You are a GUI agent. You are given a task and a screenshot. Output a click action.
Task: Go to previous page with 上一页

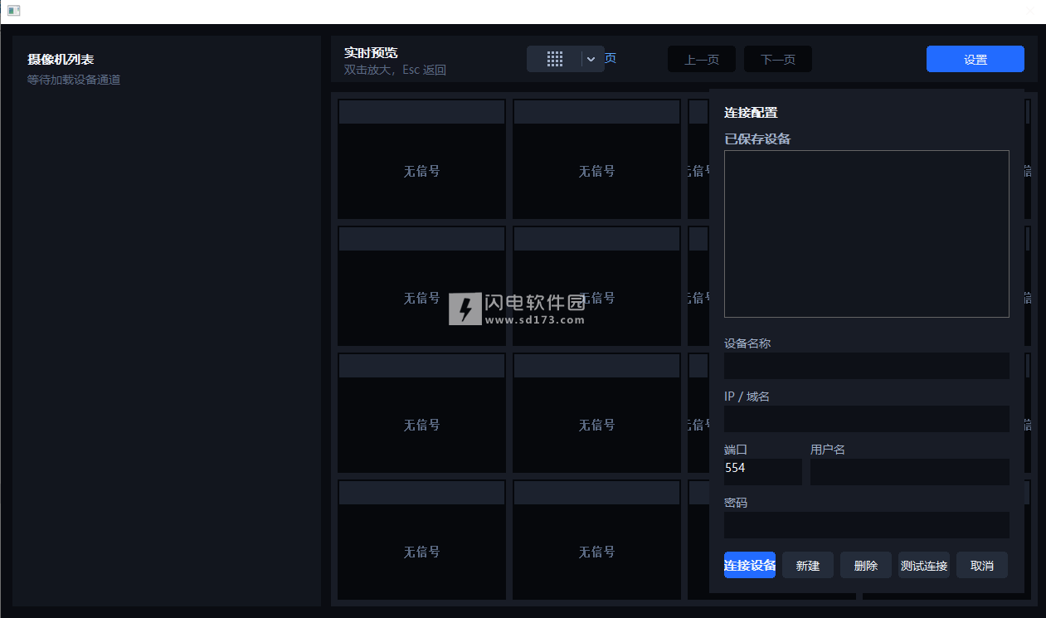[x=701, y=59]
